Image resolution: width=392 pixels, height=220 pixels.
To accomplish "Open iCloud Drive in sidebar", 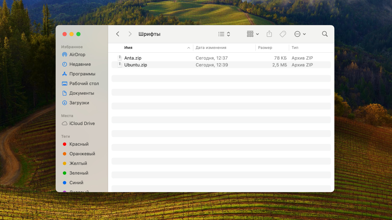I will pyautogui.click(x=82, y=123).
